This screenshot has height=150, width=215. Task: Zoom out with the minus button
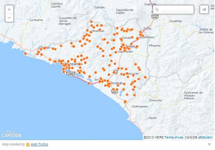[9, 18]
